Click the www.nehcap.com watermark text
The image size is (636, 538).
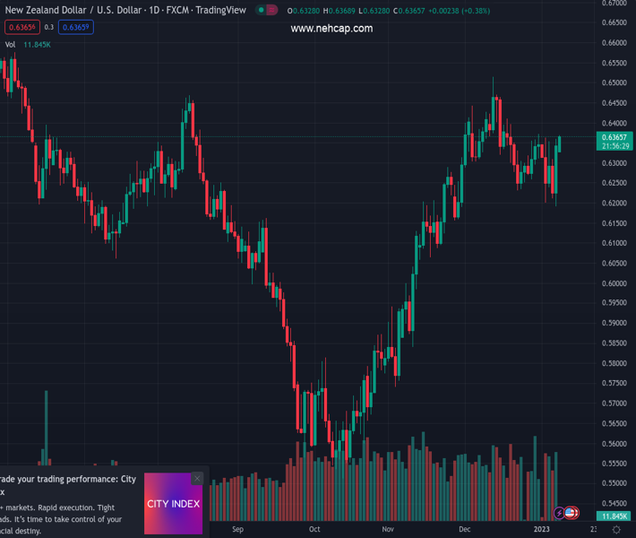point(331,29)
